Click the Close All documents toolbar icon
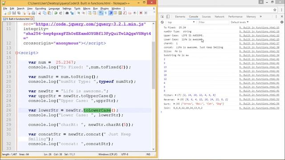285x160 pixels. (28, 13)
